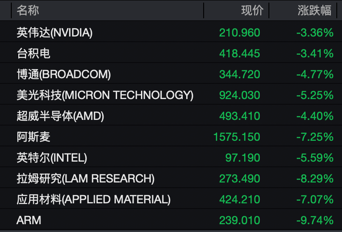Click change value -3.41%

point(315,53)
